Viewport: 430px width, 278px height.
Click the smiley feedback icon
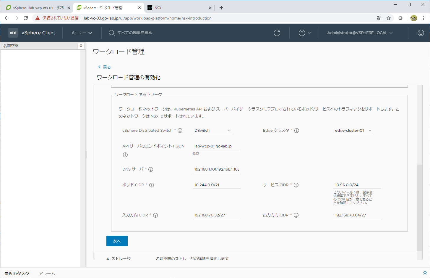pos(421,33)
